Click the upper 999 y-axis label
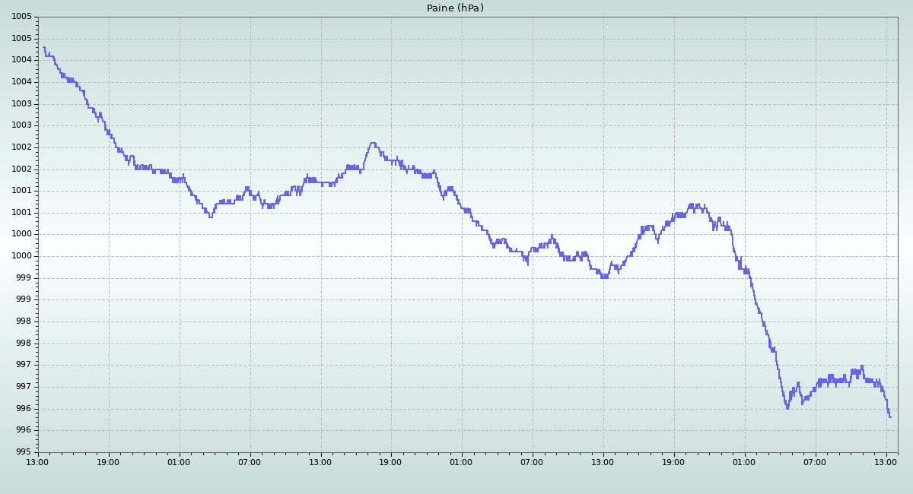 click(21, 278)
